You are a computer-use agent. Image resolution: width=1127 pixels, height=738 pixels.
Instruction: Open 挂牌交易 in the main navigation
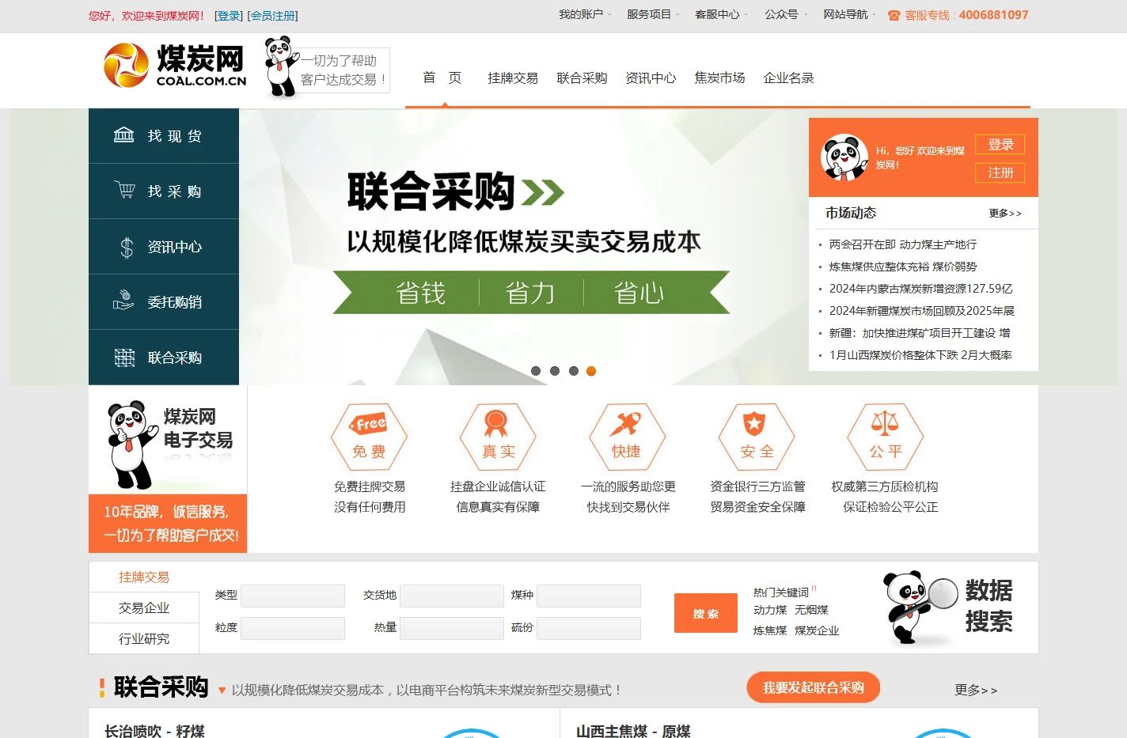click(513, 78)
